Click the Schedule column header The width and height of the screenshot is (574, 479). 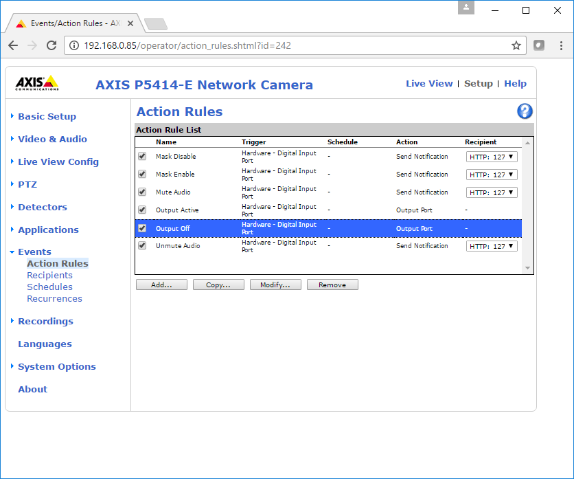click(343, 142)
